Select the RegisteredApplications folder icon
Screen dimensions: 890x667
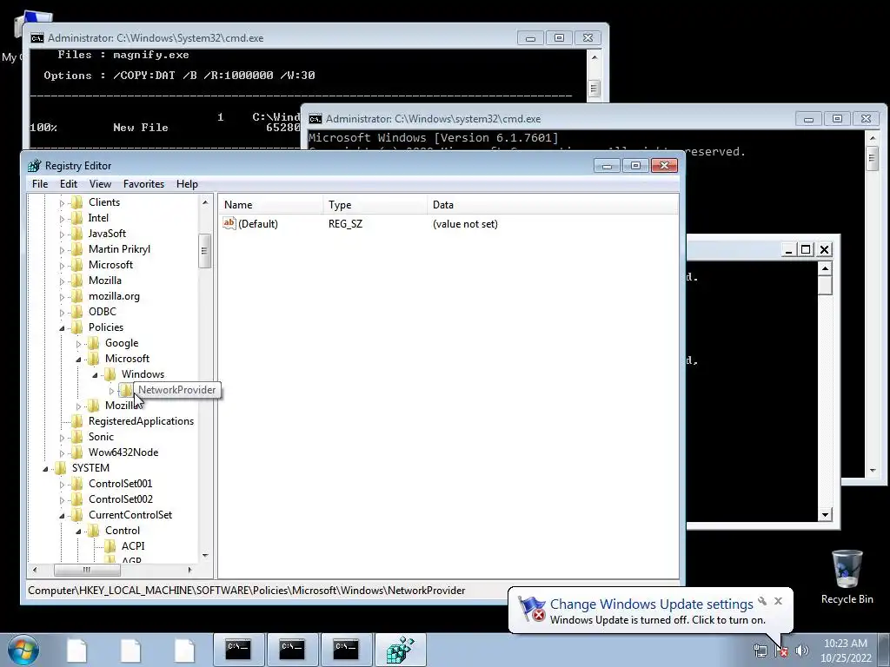[x=76, y=421]
